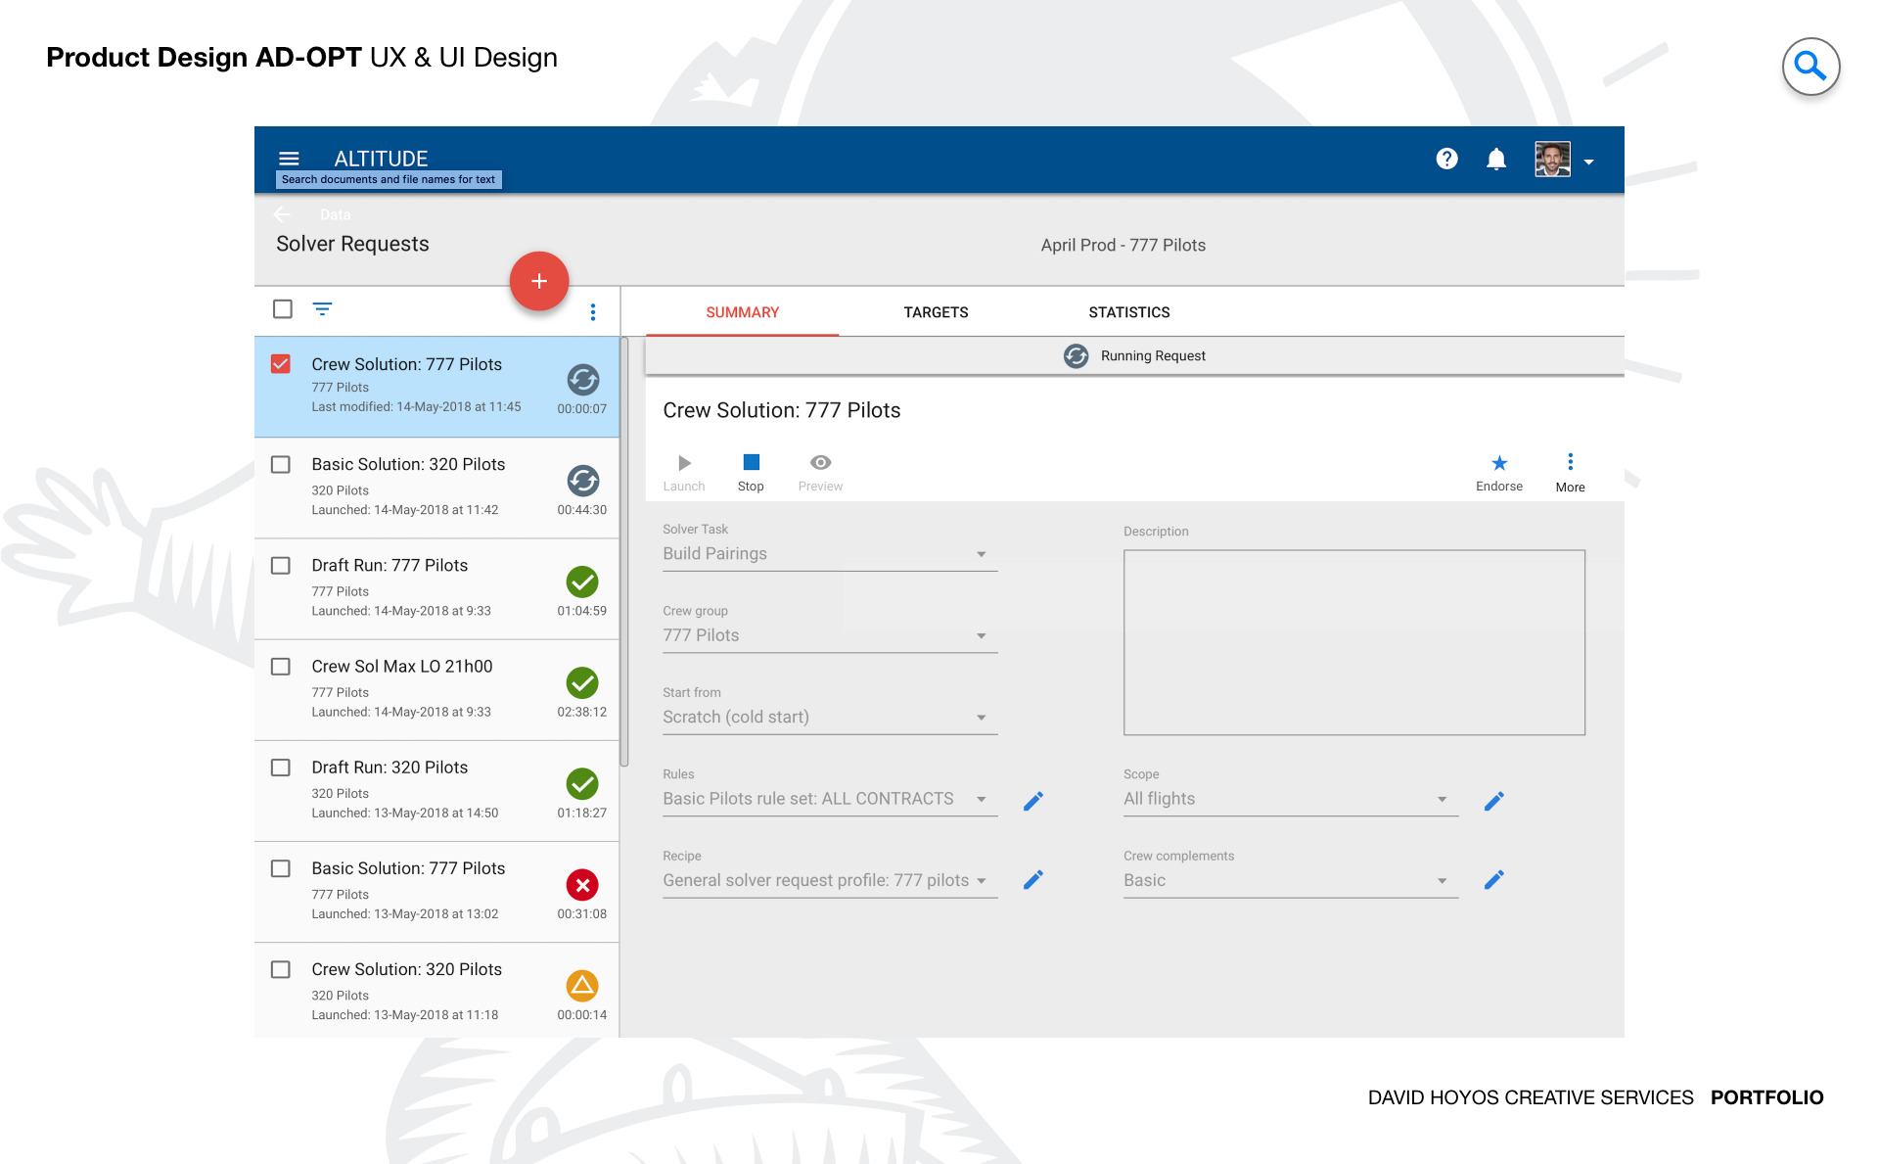Click the 'Search documents and file names' tooltip
The image size is (1879, 1164).
click(389, 179)
